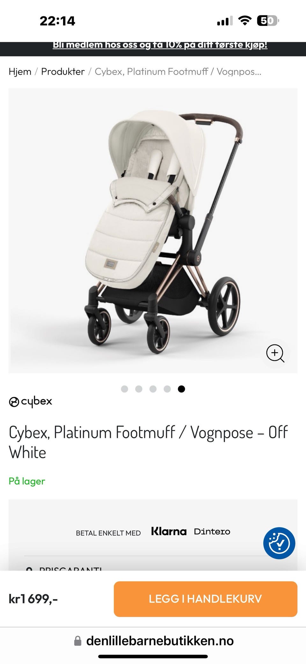Tap the Klarna payment logo
Screen dimensions: 306x664
tap(169, 532)
